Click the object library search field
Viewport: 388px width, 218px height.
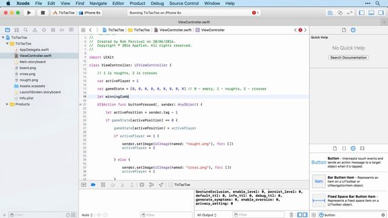(x=352, y=215)
